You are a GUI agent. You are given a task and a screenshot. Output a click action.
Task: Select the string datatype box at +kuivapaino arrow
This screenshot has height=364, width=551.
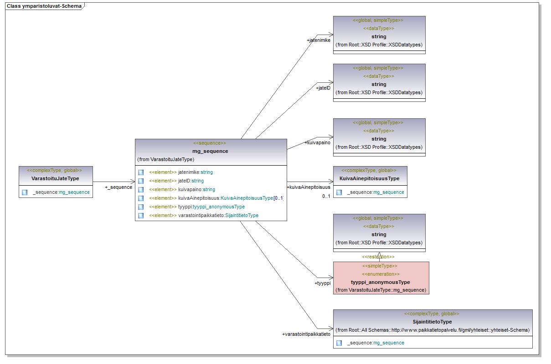pos(379,137)
